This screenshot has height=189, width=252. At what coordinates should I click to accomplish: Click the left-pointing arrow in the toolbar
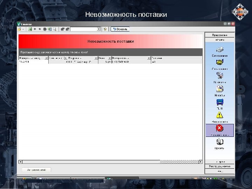(35, 29)
